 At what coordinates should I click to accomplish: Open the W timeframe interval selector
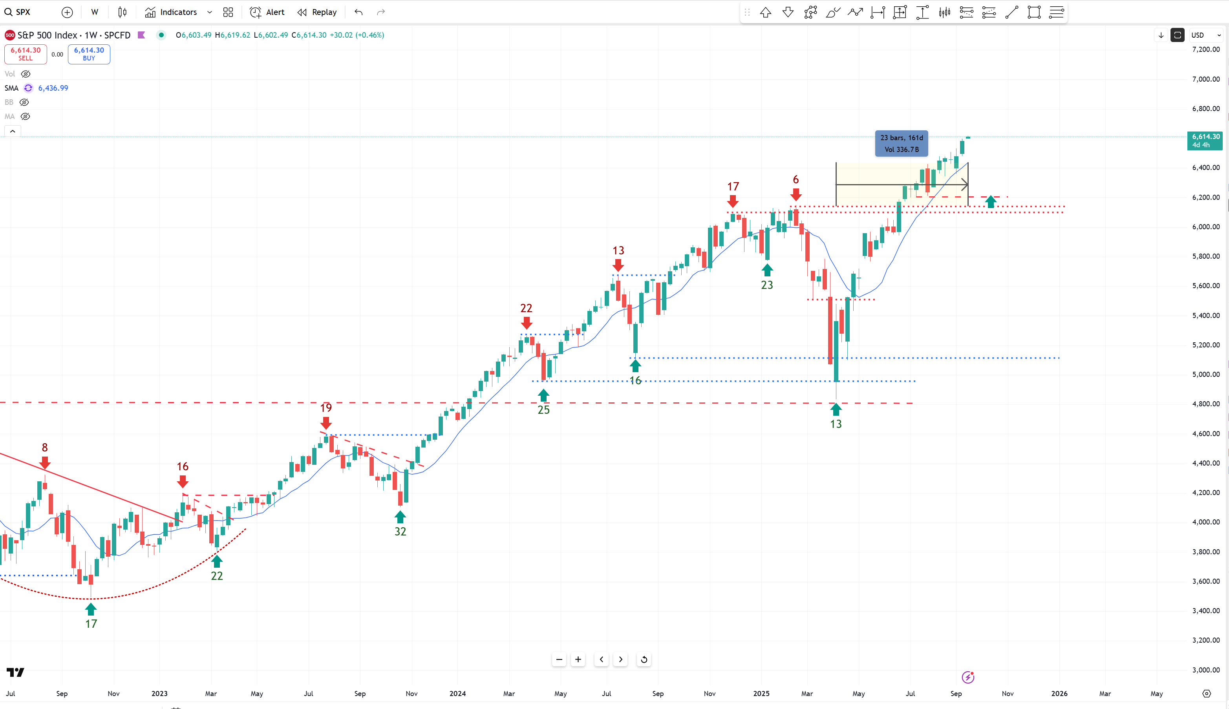95,12
